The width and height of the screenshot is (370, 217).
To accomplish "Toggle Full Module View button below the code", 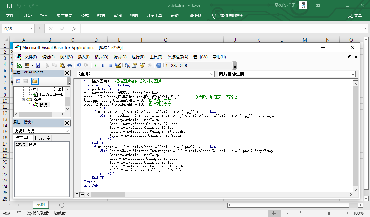I will coord(82,194).
